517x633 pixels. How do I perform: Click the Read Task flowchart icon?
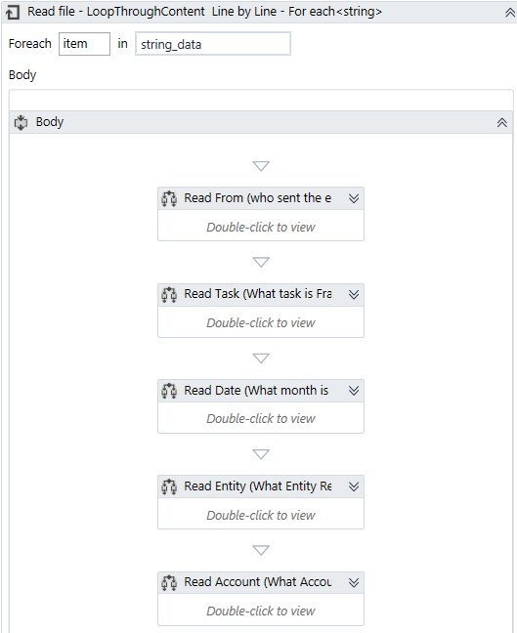[169, 295]
